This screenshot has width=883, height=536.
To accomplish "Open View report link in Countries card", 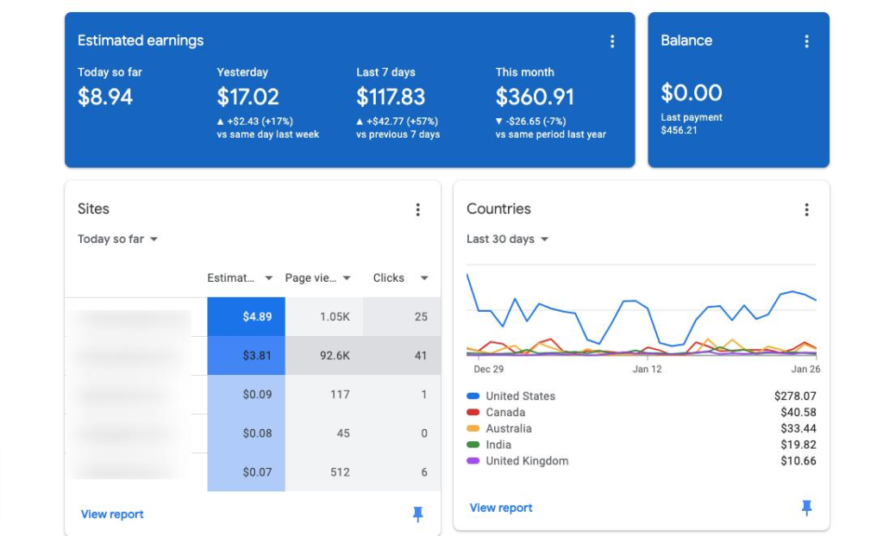I will (x=501, y=508).
